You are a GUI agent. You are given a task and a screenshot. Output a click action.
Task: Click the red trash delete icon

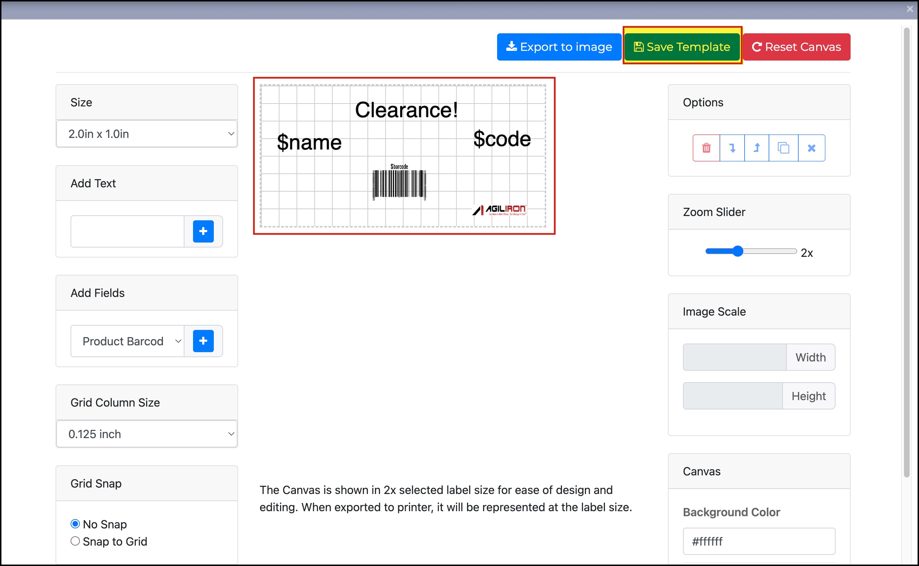[706, 148]
